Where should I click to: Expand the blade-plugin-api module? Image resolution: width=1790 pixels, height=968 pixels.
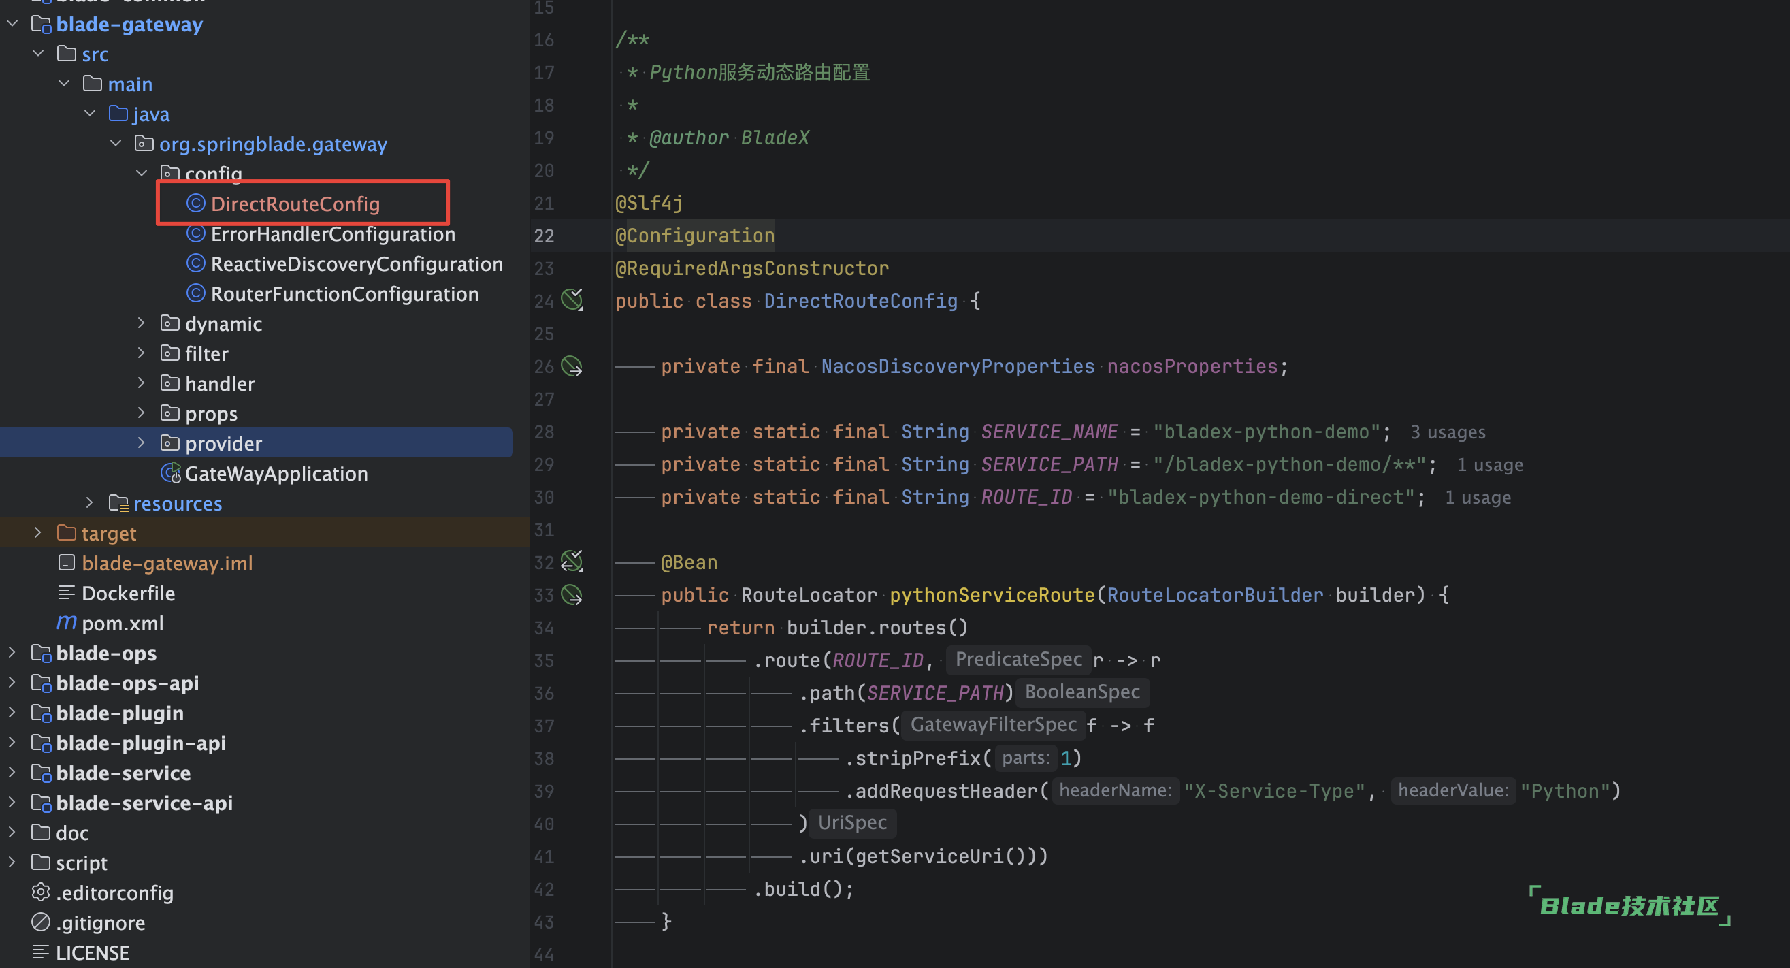point(12,742)
